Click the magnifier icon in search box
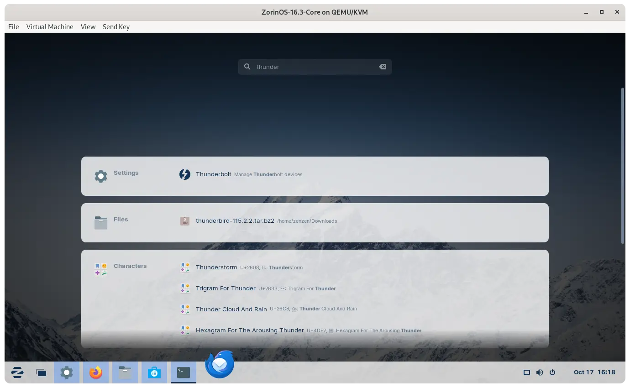Viewport: 630px width, 388px height. [247, 67]
